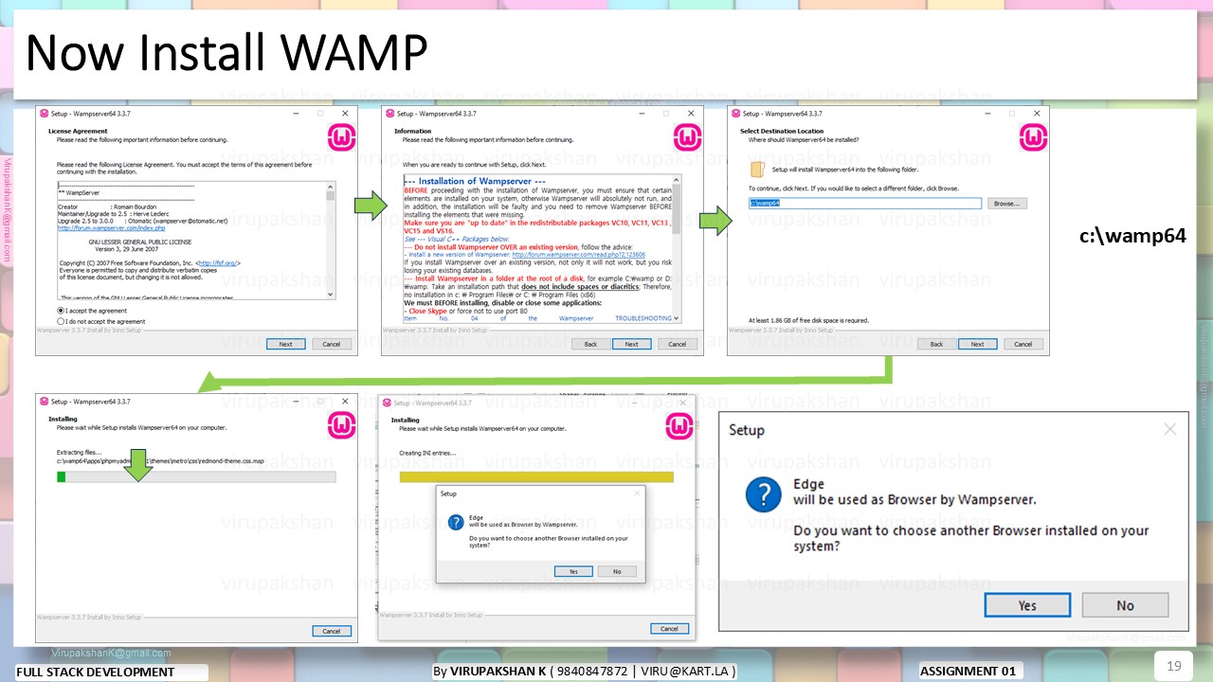Click question mark icon in the small Setup dialog
This screenshot has width=1213, height=682.
(455, 522)
